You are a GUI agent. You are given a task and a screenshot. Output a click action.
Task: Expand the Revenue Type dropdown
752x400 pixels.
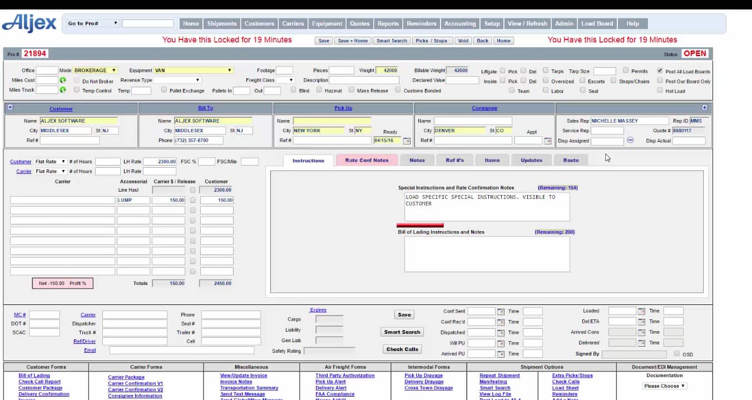click(x=177, y=81)
